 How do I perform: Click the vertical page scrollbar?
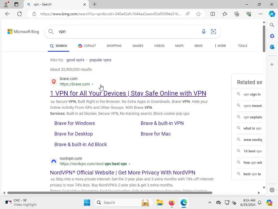pos(264,39)
